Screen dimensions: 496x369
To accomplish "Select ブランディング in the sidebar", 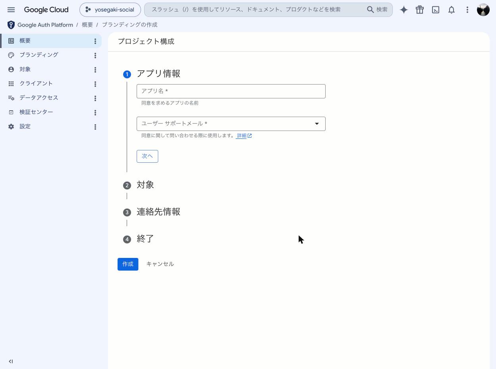I will (x=51, y=55).
